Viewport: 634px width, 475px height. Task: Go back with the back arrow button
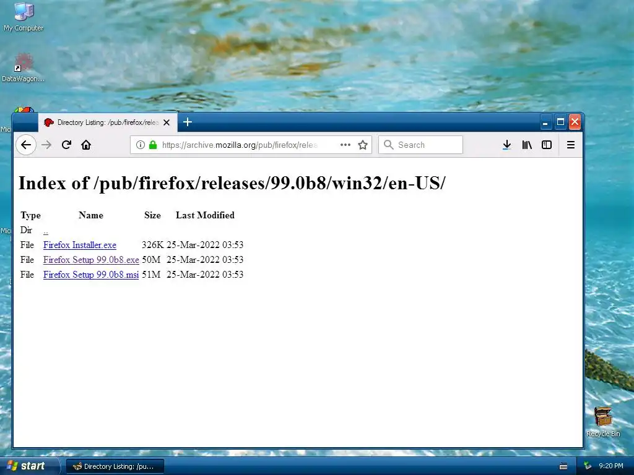click(x=26, y=145)
